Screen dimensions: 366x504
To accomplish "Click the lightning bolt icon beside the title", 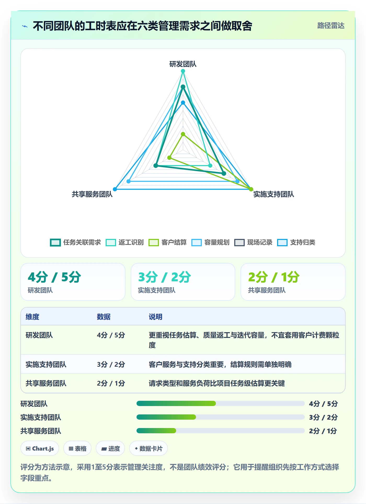I will pyautogui.click(x=25, y=26).
